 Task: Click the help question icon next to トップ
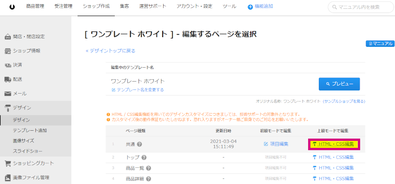pos(144,158)
